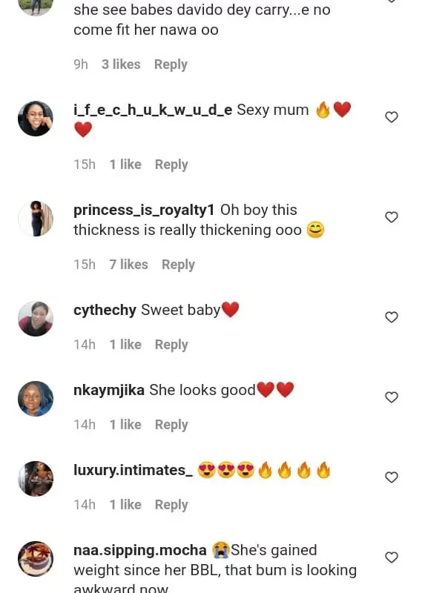The image size is (445, 593).
Task: Heart the nkaymjika comment
Action: (392, 397)
